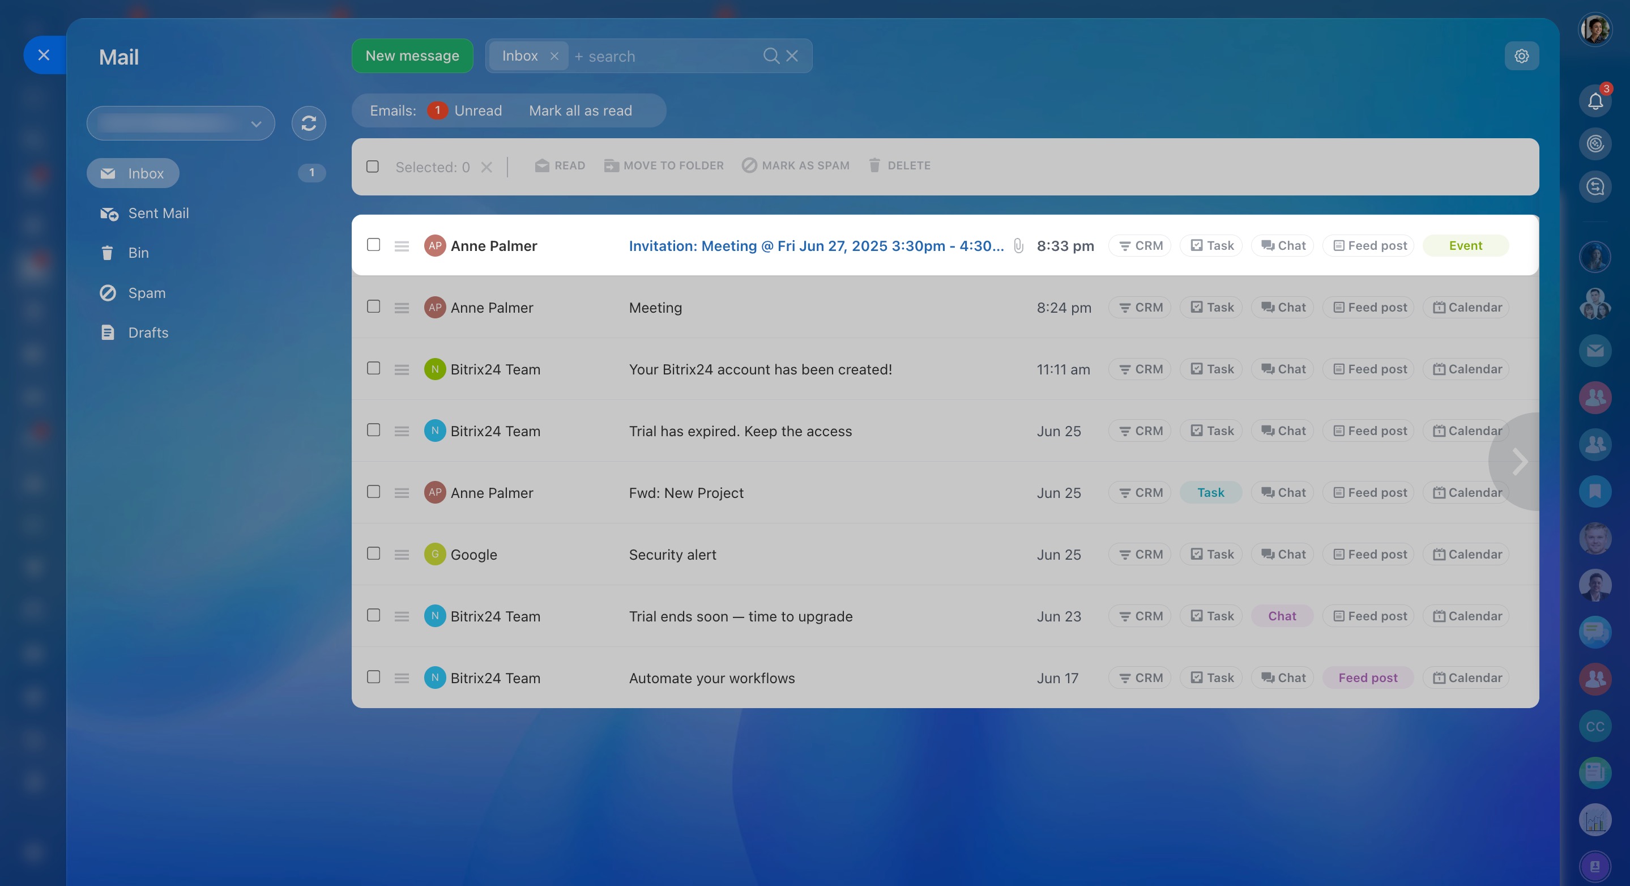
Task: Open the Sent Mail folder
Action: pos(158,213)
